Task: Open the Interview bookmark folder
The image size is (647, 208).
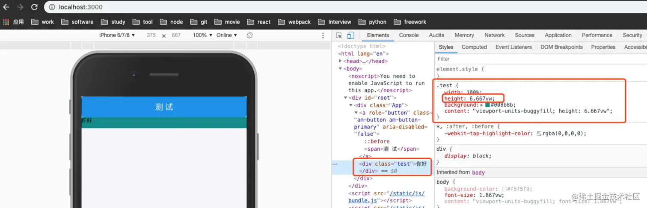Action: [x=334, y=22]
